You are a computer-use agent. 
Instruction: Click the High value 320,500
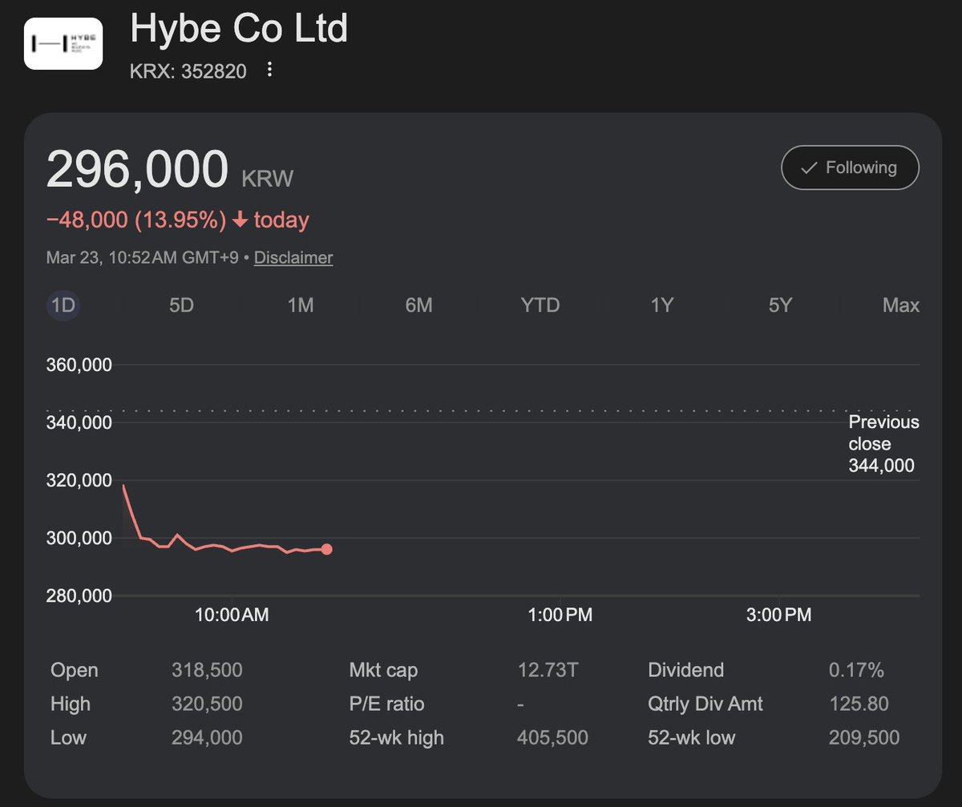pos(207,704)
